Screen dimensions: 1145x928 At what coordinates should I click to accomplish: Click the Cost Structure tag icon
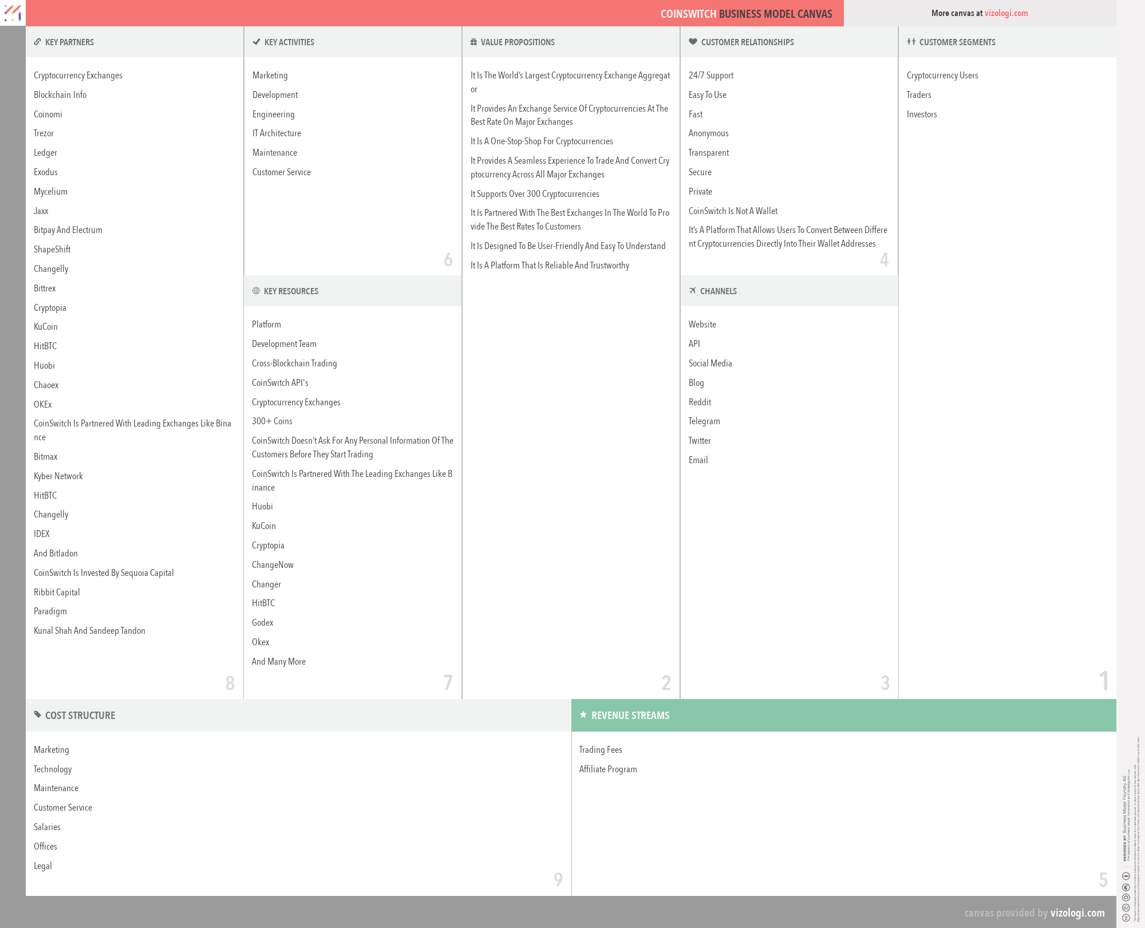pos(37,714)
